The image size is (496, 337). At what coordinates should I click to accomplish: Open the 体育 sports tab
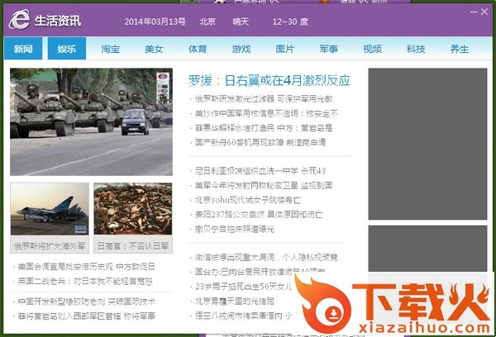point(198,50)
